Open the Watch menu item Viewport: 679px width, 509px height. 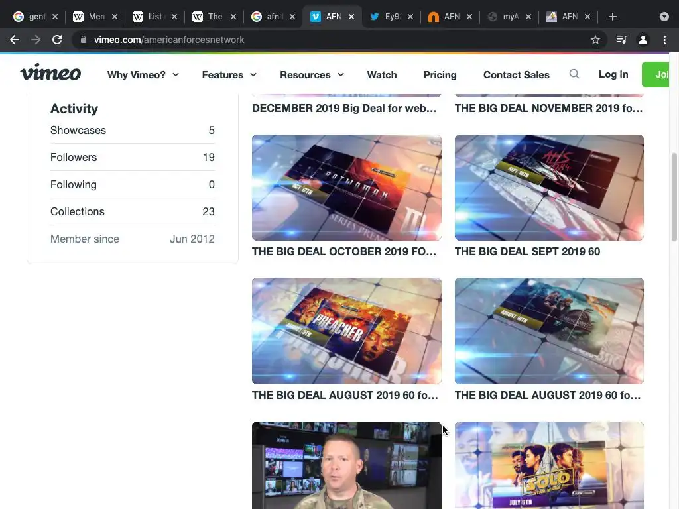pyautogui.click(x=381, y=75)
